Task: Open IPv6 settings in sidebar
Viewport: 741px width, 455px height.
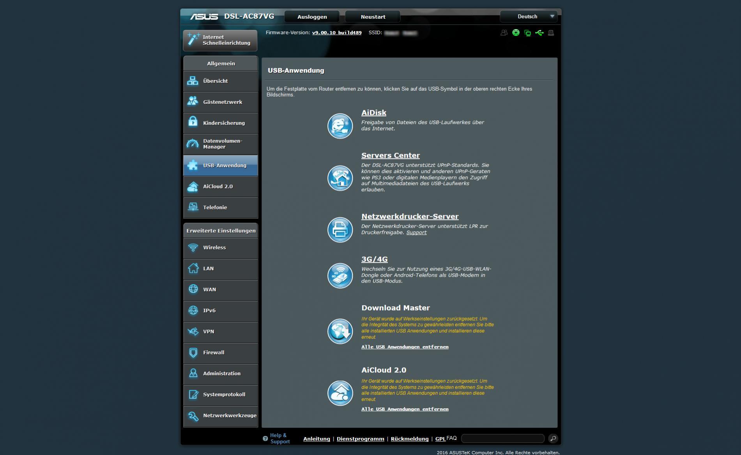Action: tap(221, 311)
